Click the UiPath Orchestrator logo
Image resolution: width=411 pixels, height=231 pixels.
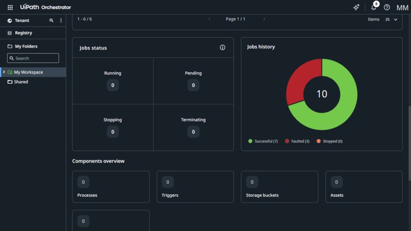[45, 7]
